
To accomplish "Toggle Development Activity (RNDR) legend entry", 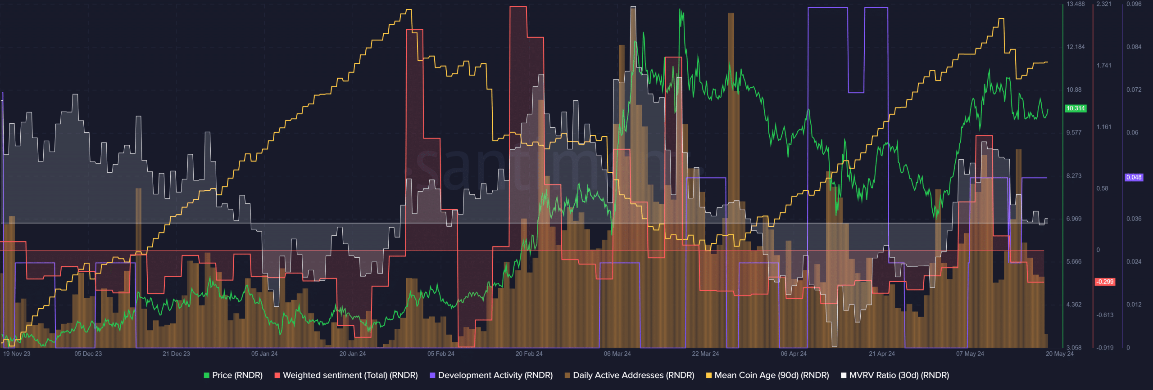I will point(491,375).
